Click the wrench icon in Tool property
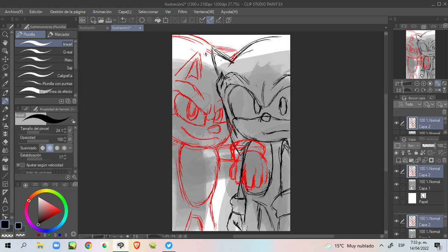The width and height of the screenshot is (448, 252). coord(74,177)
